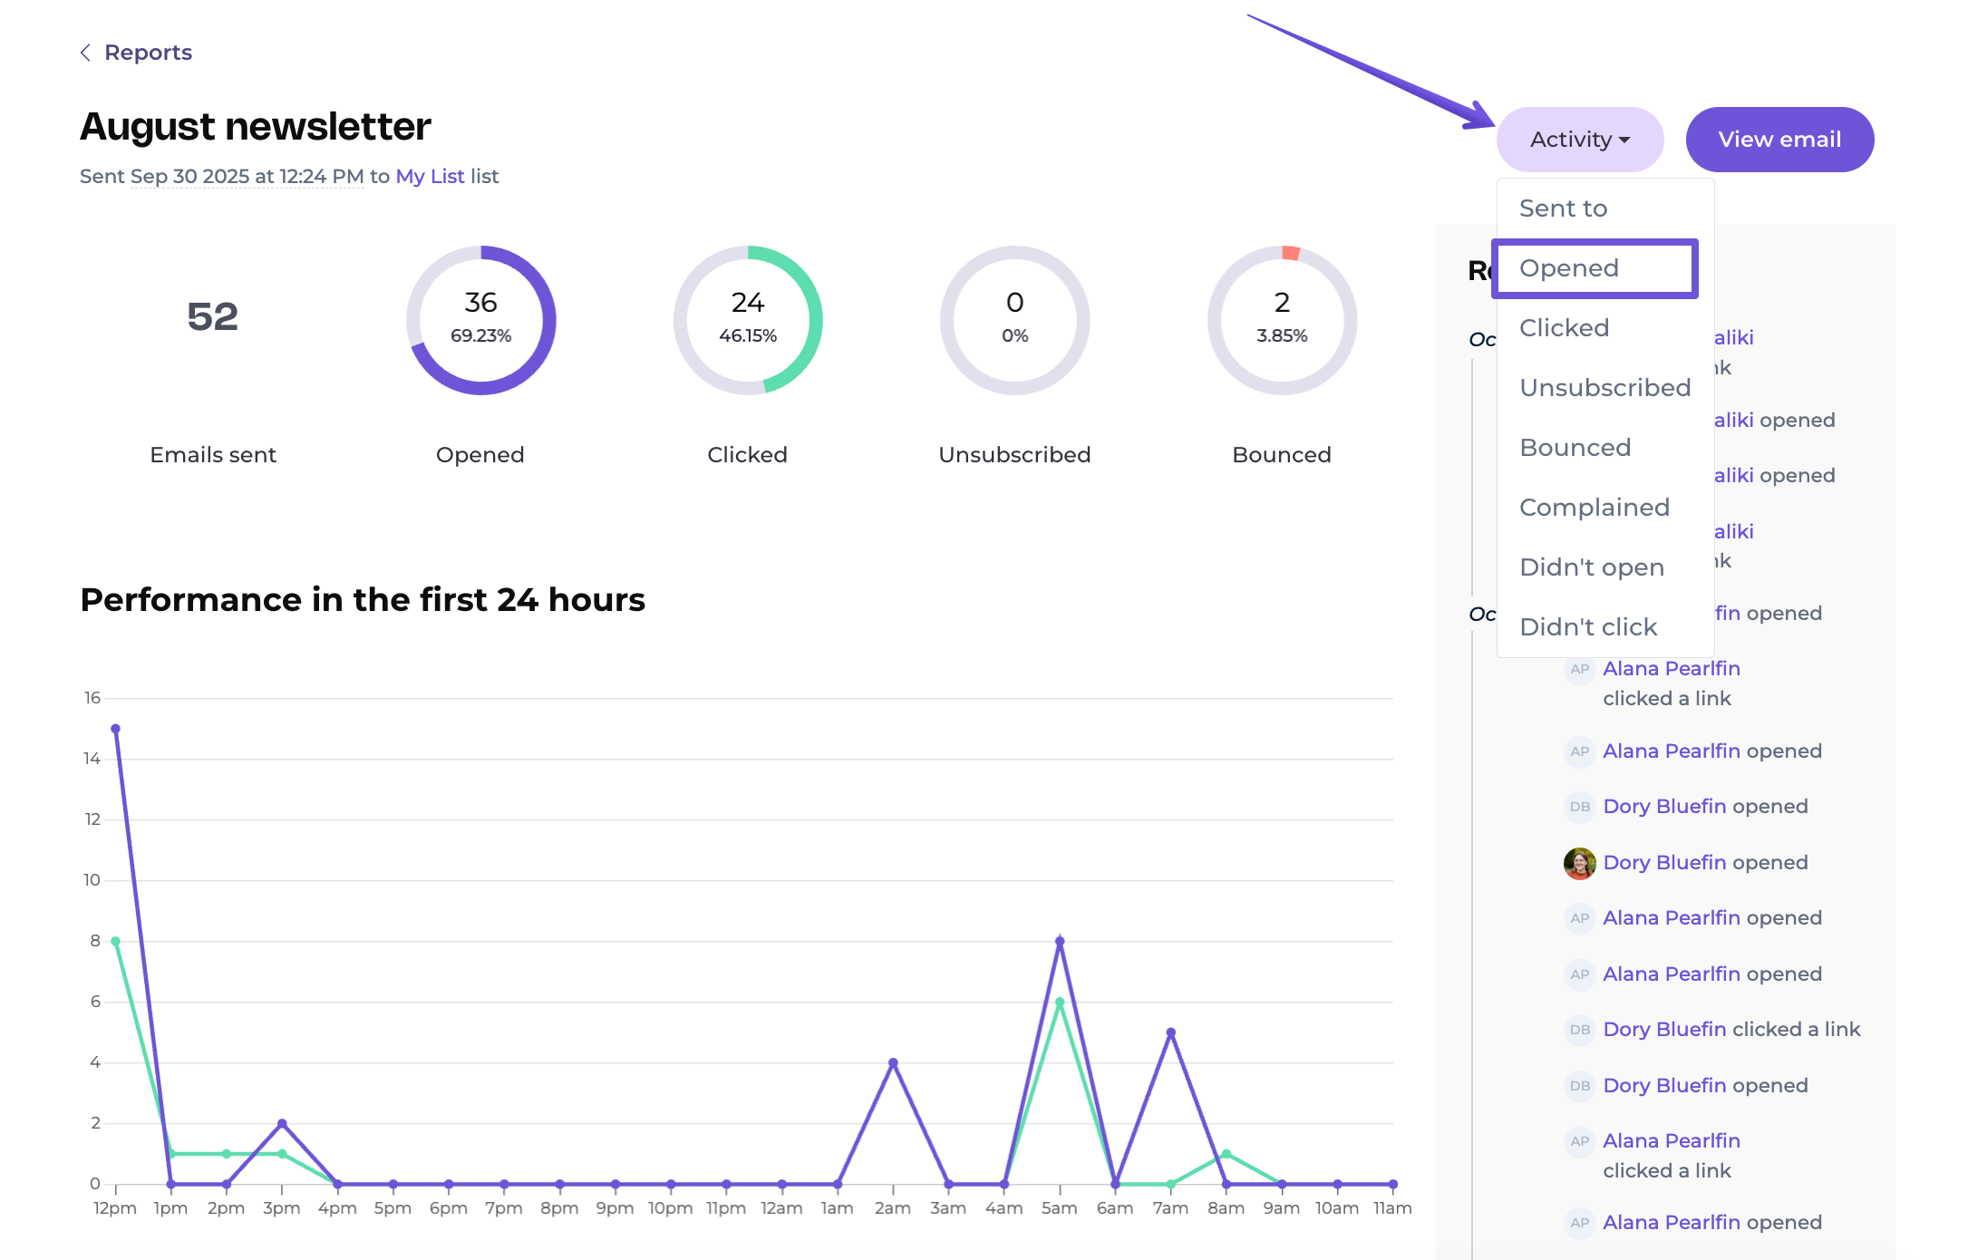Screen dimensions: 1968x1260
Task: Click the 5am opened peak data point
Action: [x=1060, y=941]
